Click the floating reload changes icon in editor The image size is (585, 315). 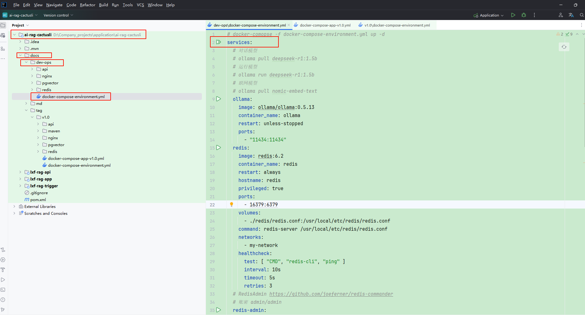564,47
